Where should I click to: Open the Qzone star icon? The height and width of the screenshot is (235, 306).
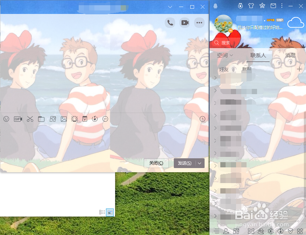pos(262,6)
